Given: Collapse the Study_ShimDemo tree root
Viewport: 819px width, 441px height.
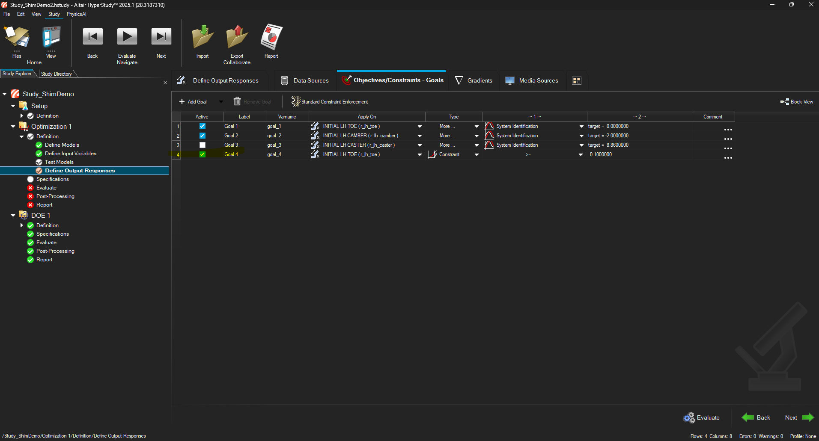Looking at the screenshot, I should (x=5, y=94).
